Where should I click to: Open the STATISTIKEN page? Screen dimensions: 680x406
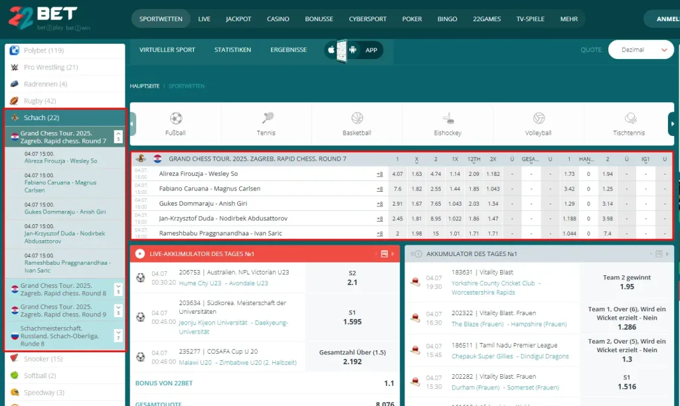point(233,50)
